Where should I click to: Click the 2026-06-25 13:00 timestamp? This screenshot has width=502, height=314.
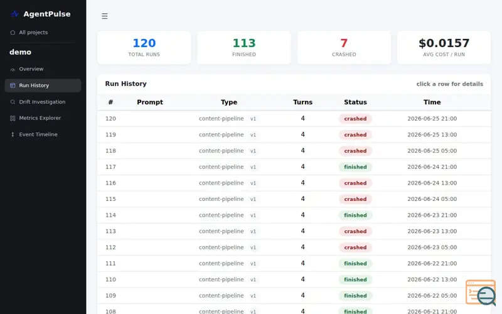[x=432, y=134]
